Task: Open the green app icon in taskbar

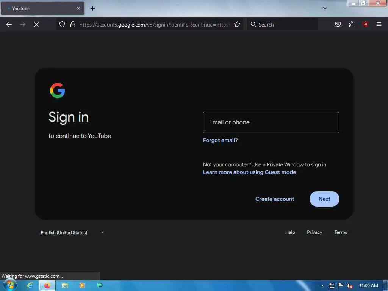Action: [x=100, y=285]
